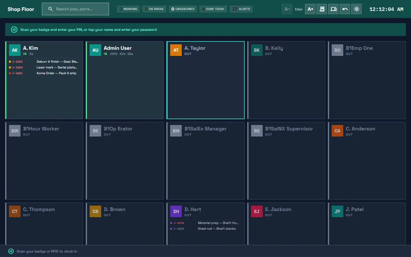Click the search magnifier icon
Screen dimensions: 411x257
pyautogui.click(x=50, y=9)
